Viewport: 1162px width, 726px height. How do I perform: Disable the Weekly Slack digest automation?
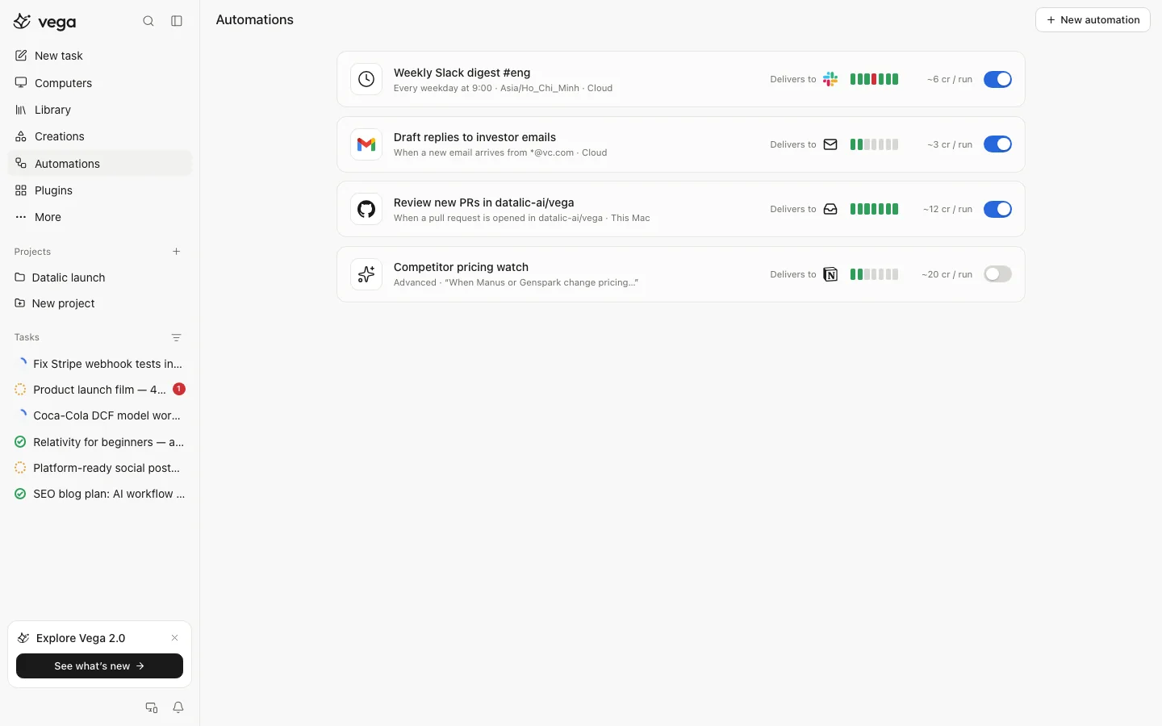click(x=997, y=79)
